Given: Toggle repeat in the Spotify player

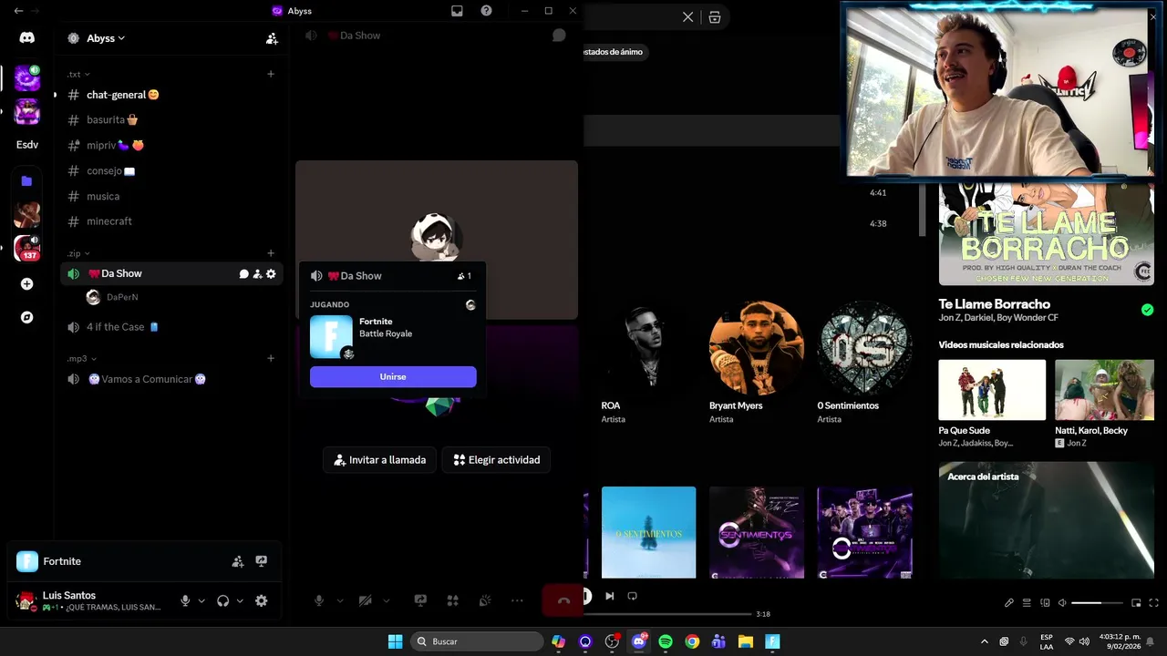Looking at the screenshot, I should pyautogui.click(x=632, y=596).
